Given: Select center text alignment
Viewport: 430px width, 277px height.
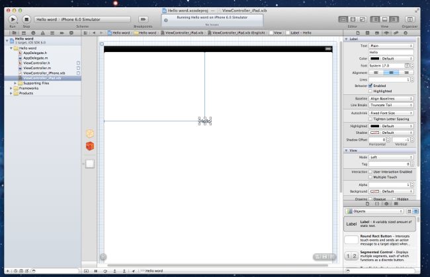Looking at the screenshot, I should (391, 73).
